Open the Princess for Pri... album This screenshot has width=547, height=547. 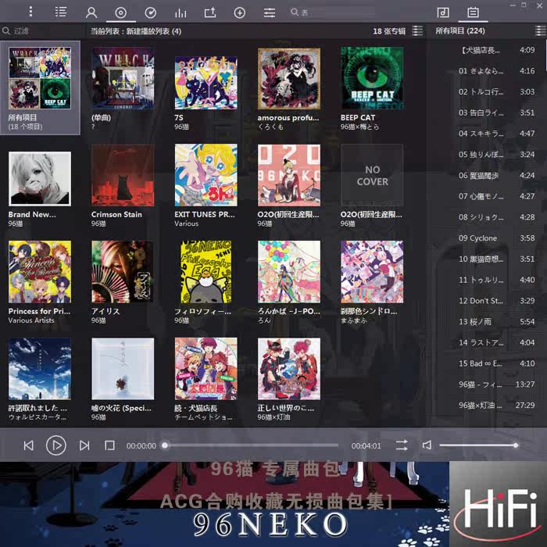(40, 272)
